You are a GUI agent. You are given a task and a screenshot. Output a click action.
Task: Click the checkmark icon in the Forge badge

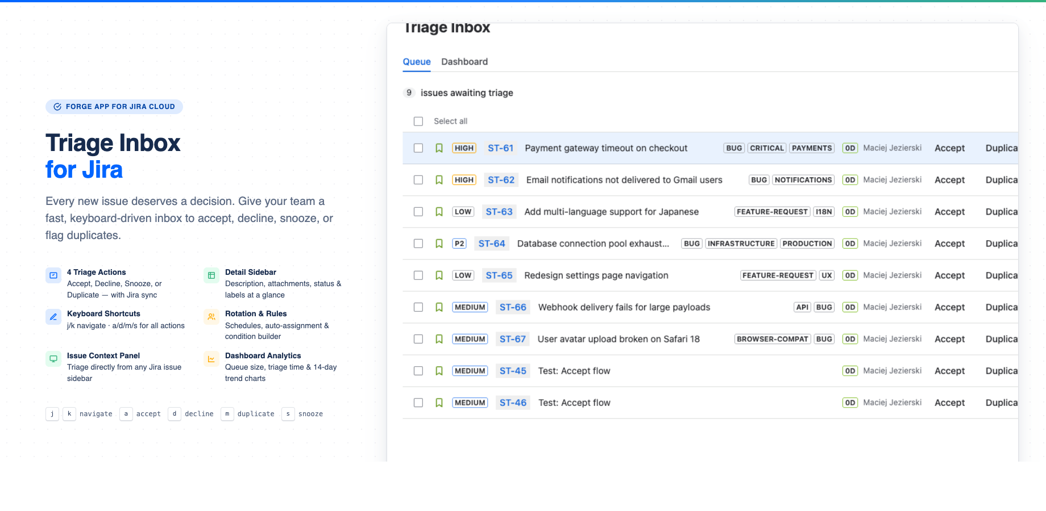pos(57,106)
